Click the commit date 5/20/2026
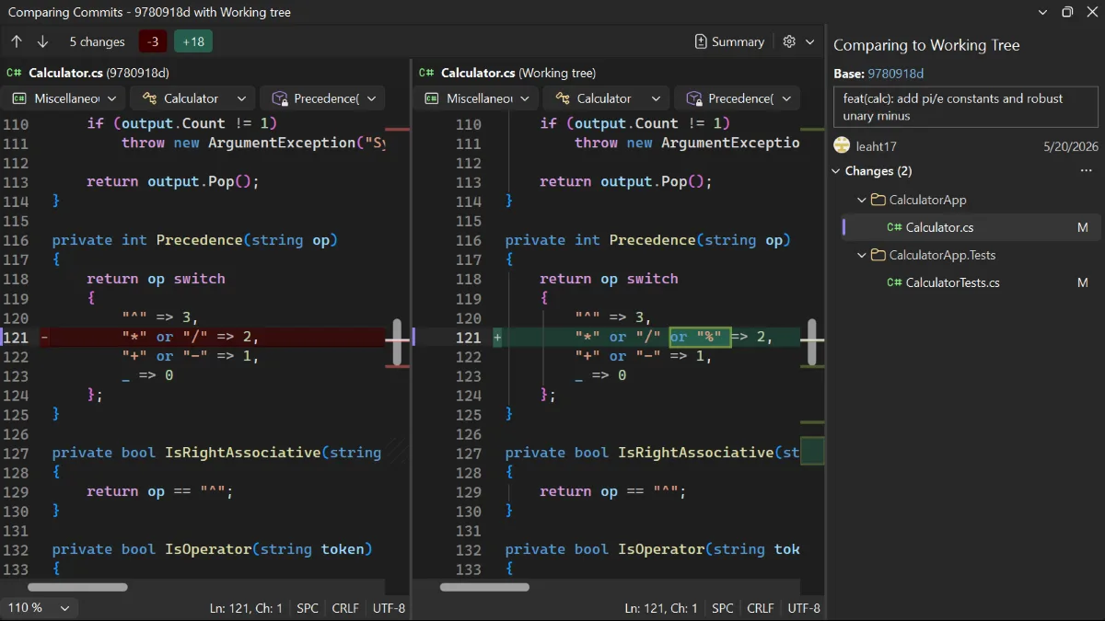 (1070, 146)
